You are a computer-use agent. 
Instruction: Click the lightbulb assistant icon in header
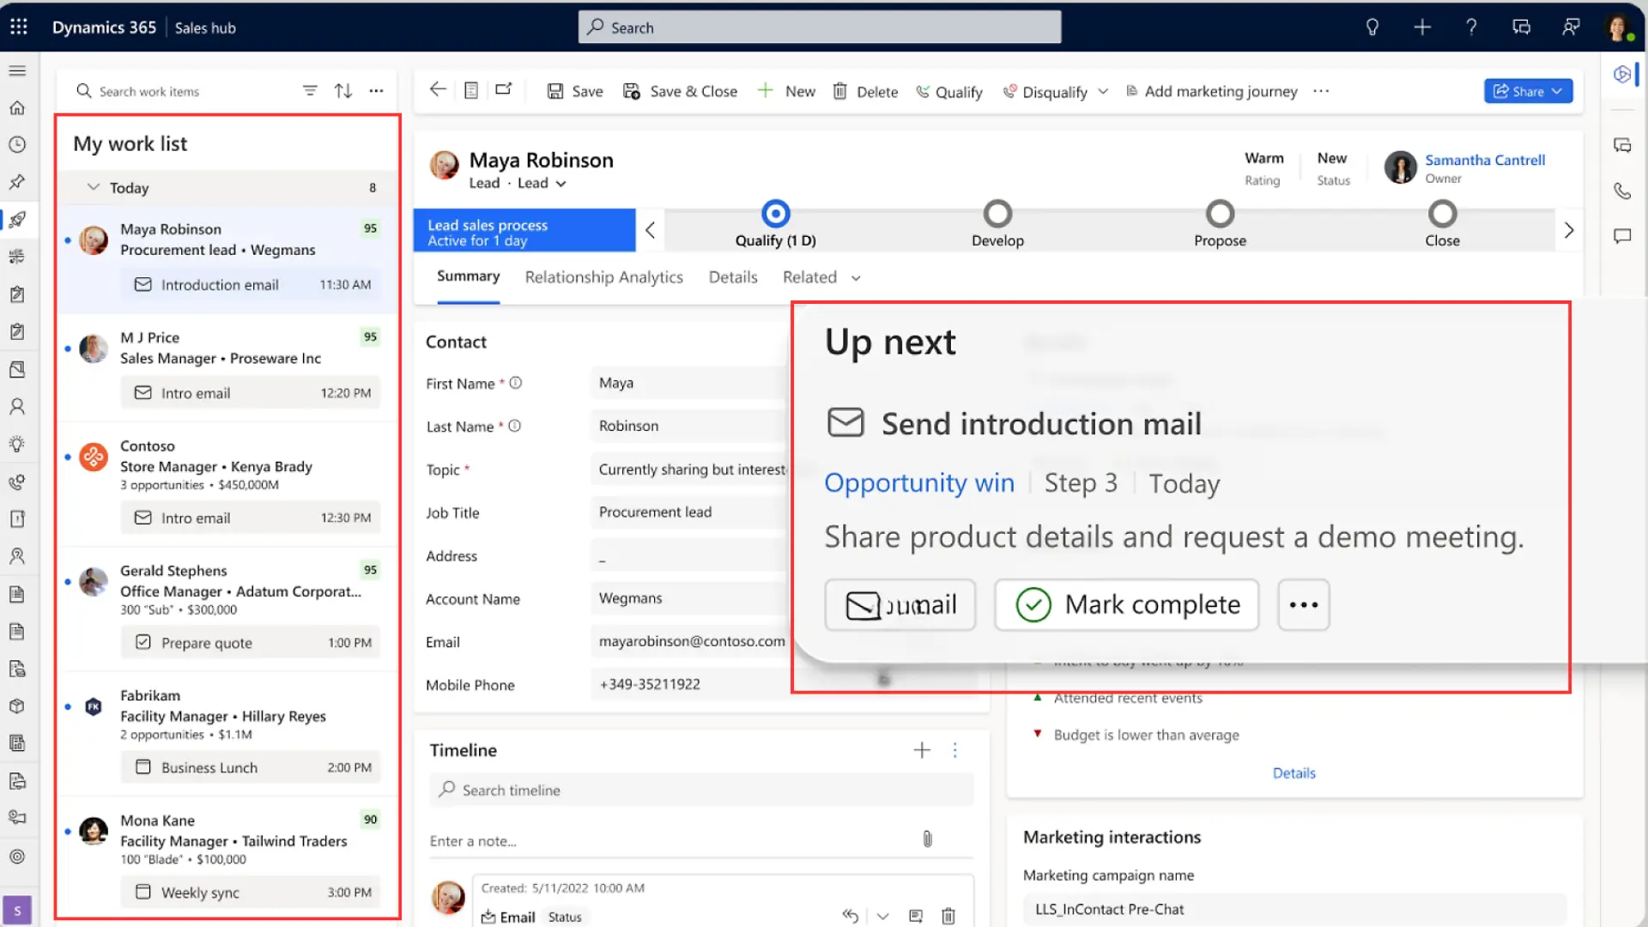click(1372, 27)
